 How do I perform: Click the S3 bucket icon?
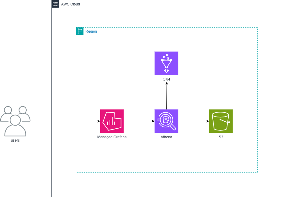221,121
